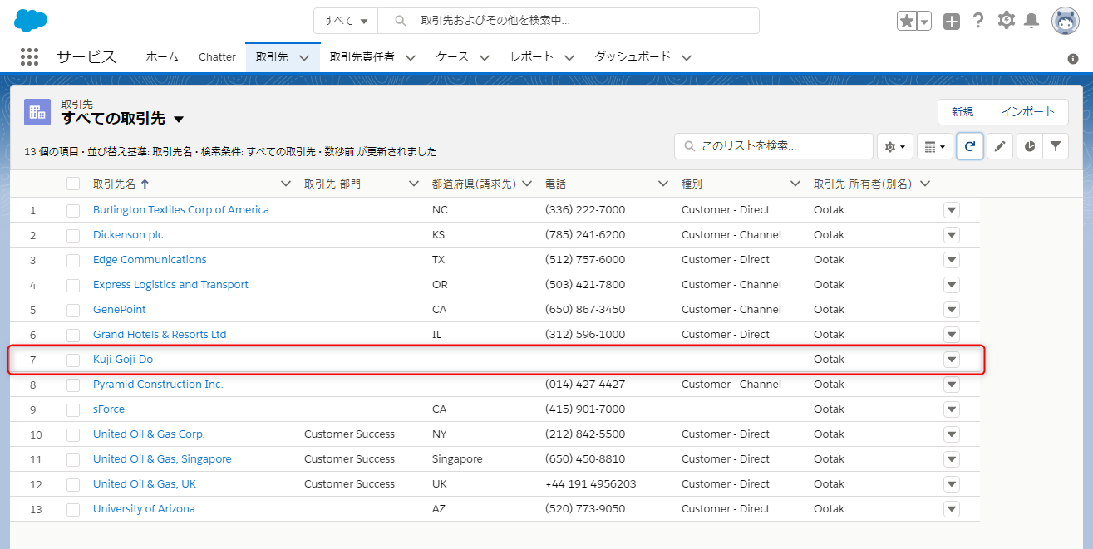Toggle the select-all header checkbox
This screenshot has height=549, width=1093.
(73, 184)
